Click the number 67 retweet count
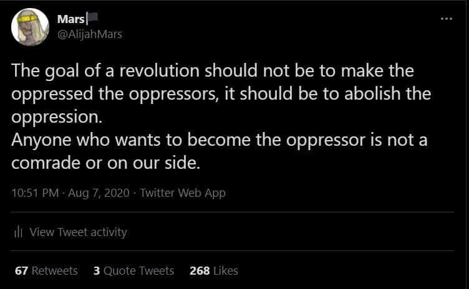The width and height of the screenshot is (469, 289). coord(21,270)
